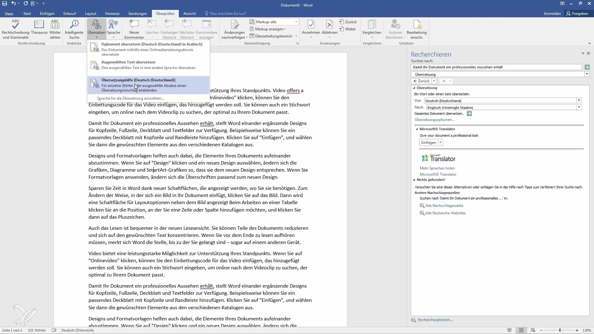Click zoom out minus button
The width and height of the screenshot is (594, 334).
click(541, 330)
